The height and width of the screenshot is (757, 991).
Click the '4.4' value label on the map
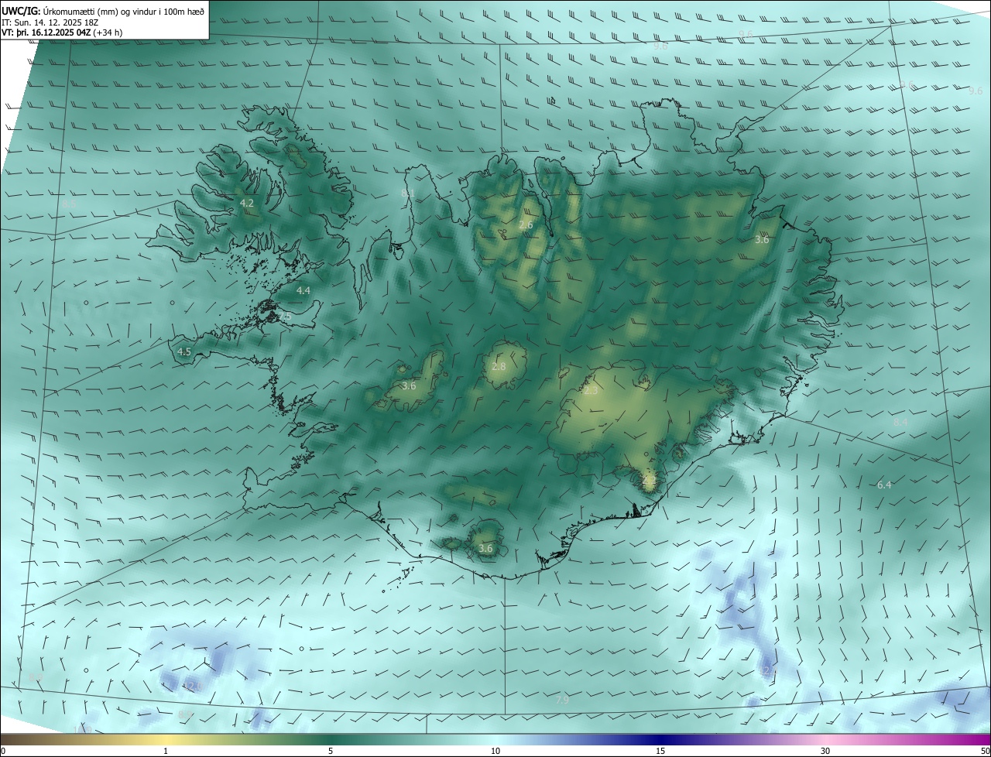pos(303,291)
